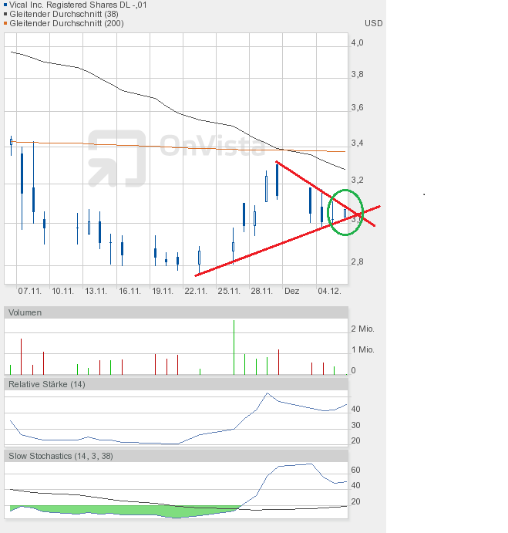Click the 04.12. date axis label
Screen dimensions: 508x533
(x=329, y=291)
